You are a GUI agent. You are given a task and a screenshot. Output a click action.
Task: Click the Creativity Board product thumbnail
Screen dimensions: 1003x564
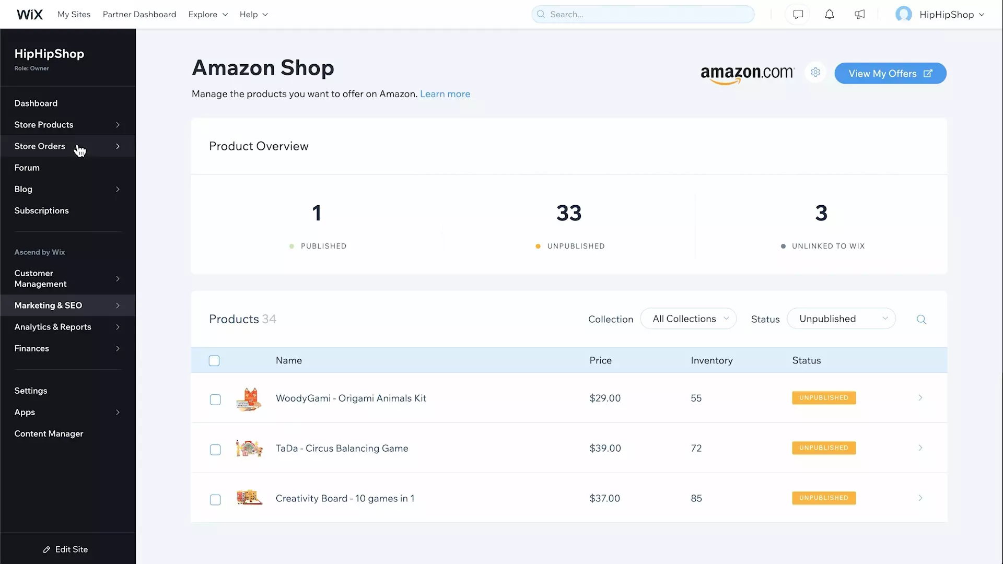click(249, 498)
